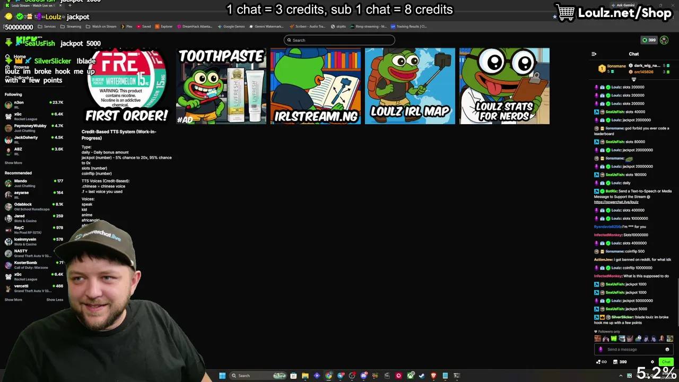Show more recommended channels

pos(13,300)
